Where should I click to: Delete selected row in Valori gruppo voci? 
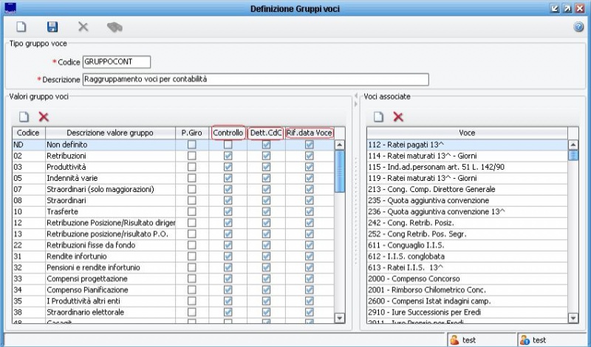tap(44, 117)
